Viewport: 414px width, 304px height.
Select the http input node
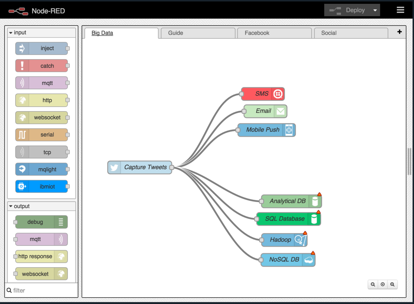tap(42, 100)
